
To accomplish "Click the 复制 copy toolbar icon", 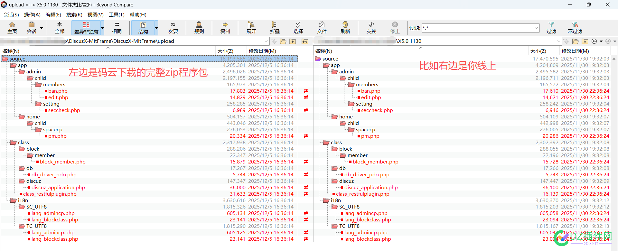I will (225, 28).
